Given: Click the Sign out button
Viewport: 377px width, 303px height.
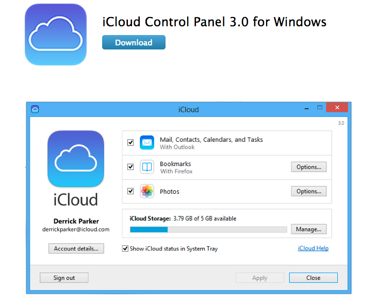Looking at the screenshot, I should 64,278.
